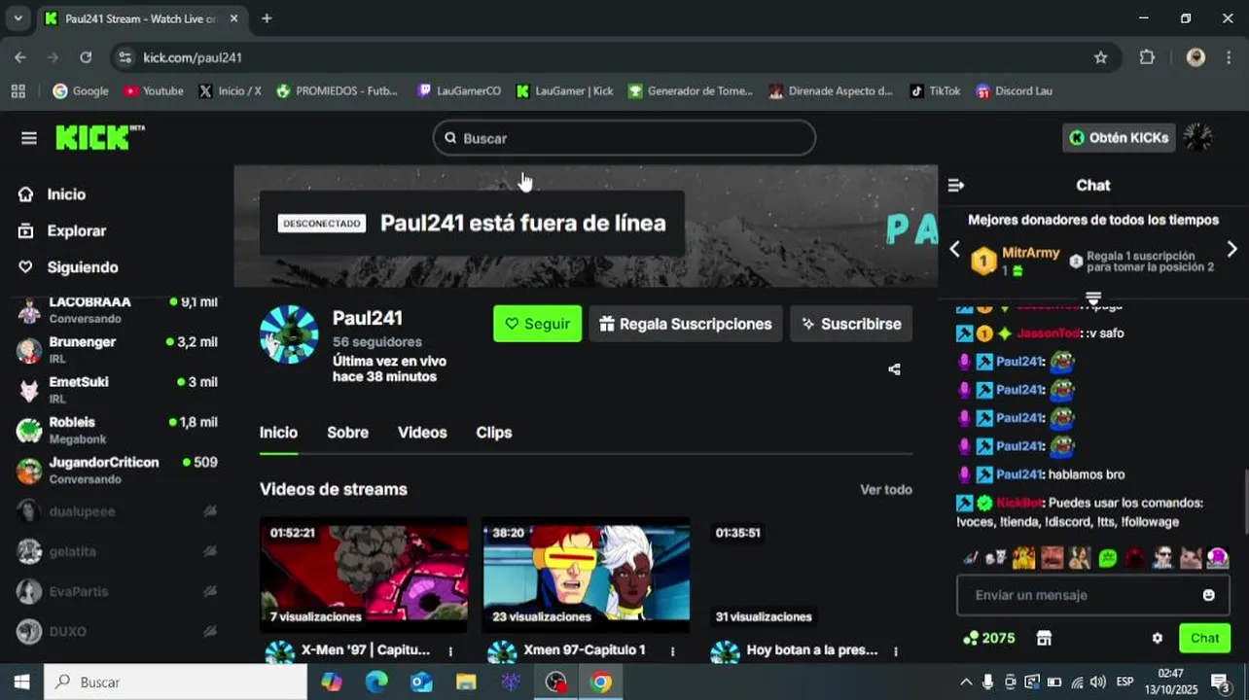The height and width of the screenshot is (700, 1249).
Task: Open Chrome profile avatar
Action: coord(1195,57)
